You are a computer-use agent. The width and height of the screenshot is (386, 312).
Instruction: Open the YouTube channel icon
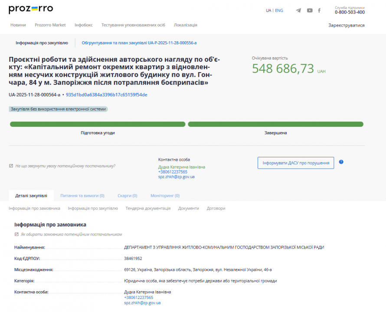click(310, 10)
